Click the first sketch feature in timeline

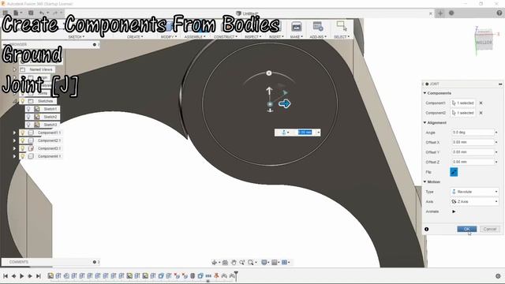tap(50, 275)
